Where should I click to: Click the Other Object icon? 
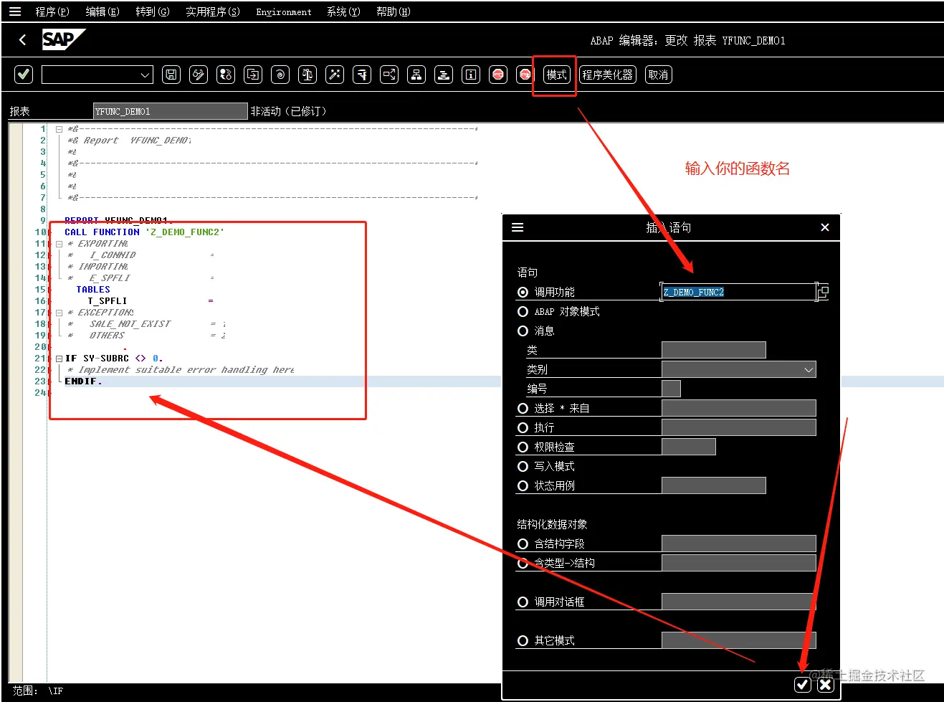(253, 75)
